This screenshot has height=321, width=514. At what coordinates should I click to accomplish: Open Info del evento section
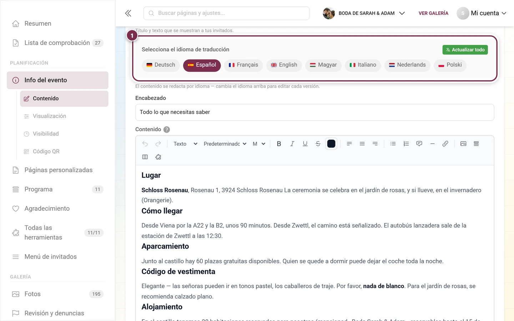(x=57, y=80)
